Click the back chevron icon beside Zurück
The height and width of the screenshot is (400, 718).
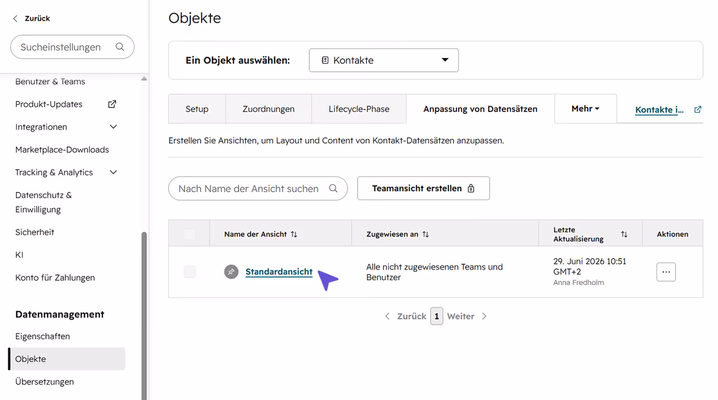point(16,18)
